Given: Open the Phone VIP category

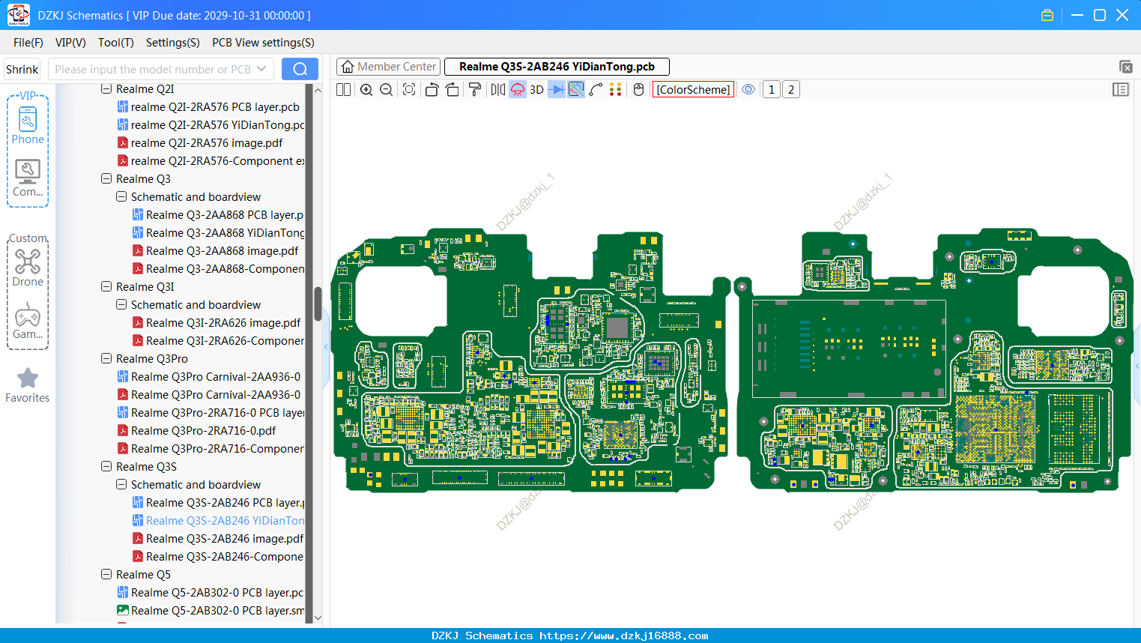Looking at the screenshot, I should coord(28,125).
